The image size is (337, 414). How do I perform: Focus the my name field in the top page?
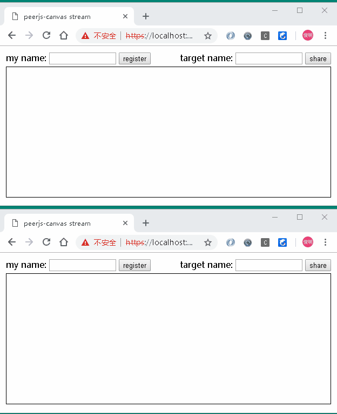83,58
